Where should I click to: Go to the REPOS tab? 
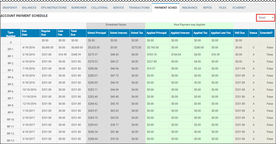coord(207,8)
